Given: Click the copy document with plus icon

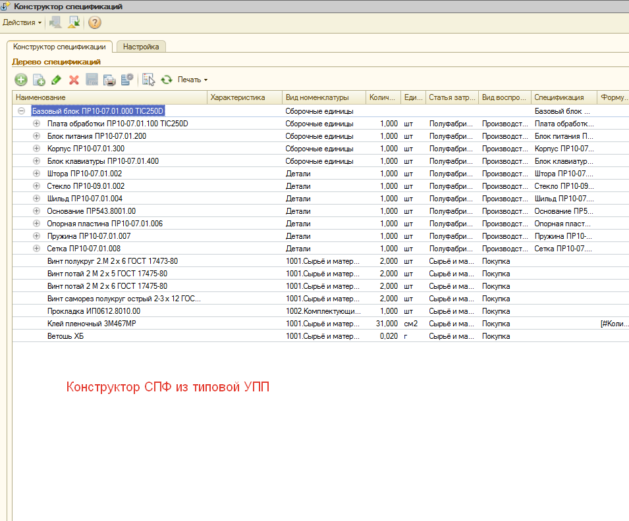Looking at the screenshot, I should coord(39,80).
